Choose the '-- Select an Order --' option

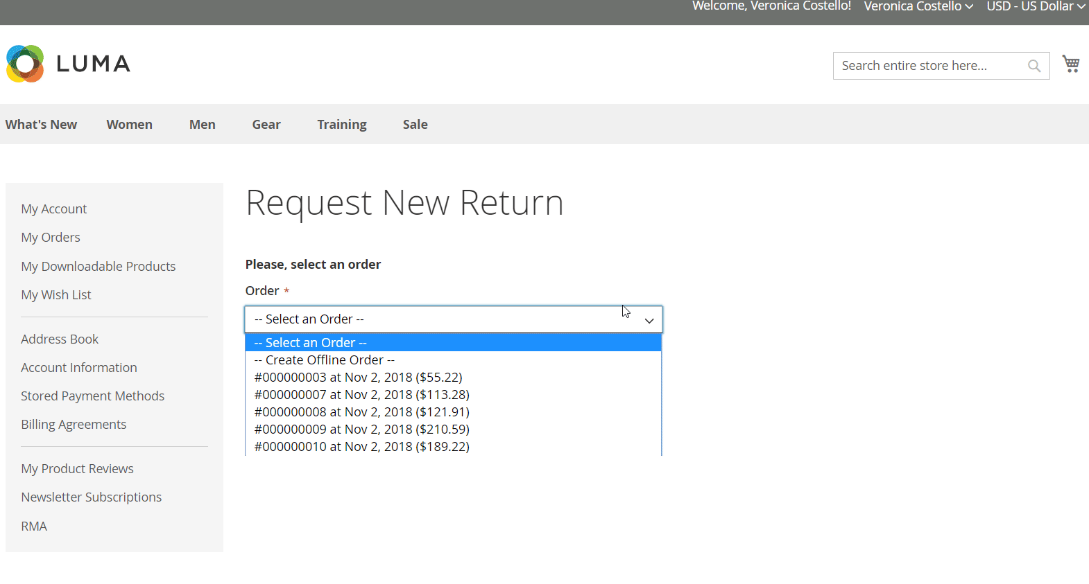pos(454,343)
